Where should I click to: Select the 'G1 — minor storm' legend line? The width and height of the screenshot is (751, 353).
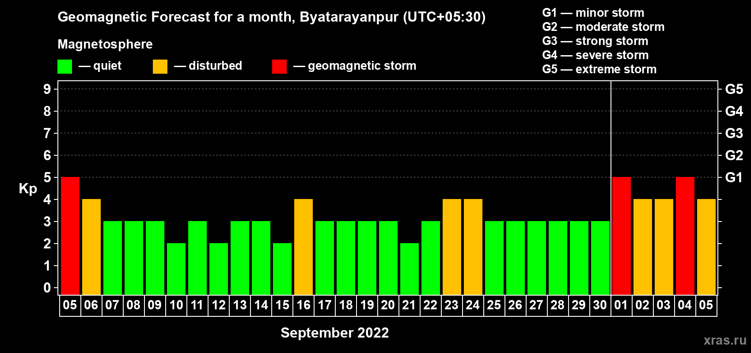point(593,13)
